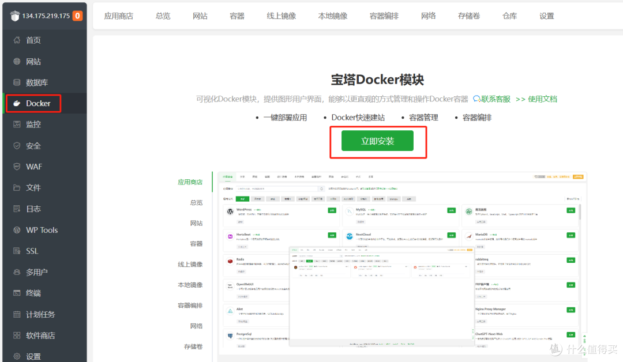Viewport: 623px width, 362px height.
Task: Click the certificate icon beside SSL
Action: (17, 251)
